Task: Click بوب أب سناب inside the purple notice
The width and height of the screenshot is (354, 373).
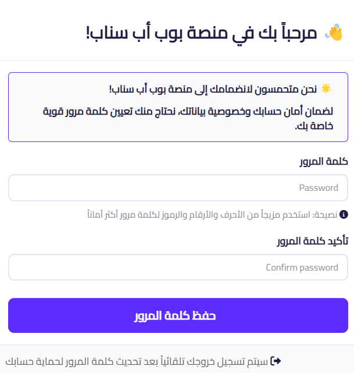Action: point(138,89)
